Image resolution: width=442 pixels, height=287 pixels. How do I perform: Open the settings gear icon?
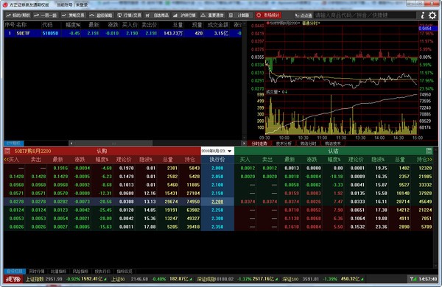point(432,15)
